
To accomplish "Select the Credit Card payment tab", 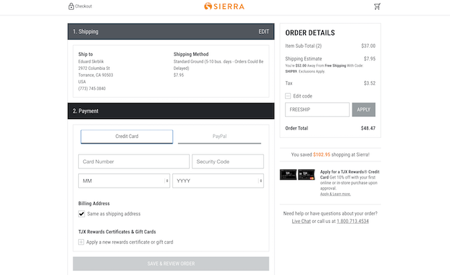I will 127,136.
